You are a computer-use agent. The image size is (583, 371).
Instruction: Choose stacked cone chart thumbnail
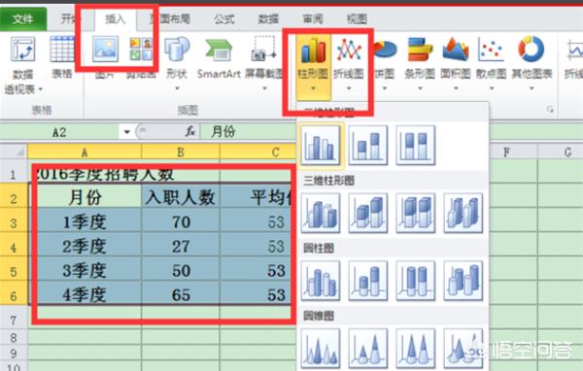[368, 349]
